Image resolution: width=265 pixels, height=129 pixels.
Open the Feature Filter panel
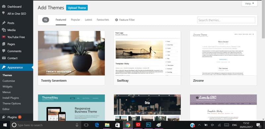[x=125, y=20]
